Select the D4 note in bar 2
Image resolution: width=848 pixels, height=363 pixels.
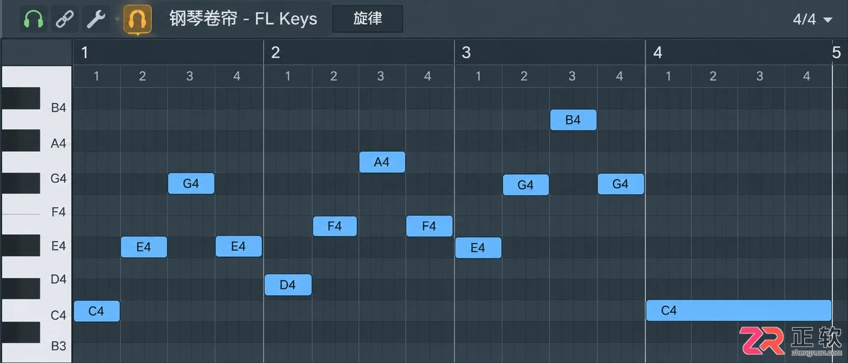pyautogui.click(x=288, y=285)
